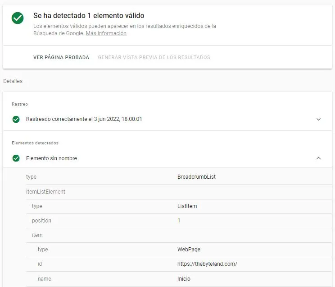The image size is (335, 287).
Task: Click green check icon beside Rastreado correctamente
Action: click(x=16, y=119)
